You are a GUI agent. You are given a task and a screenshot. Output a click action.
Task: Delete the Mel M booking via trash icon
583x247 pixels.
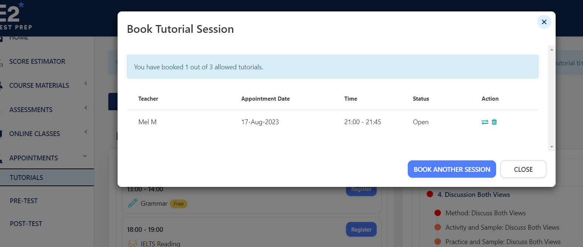pyautogui.click(x=494, y=122)
